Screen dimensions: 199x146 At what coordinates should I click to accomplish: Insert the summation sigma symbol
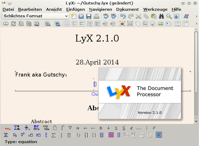pos(54,135)
